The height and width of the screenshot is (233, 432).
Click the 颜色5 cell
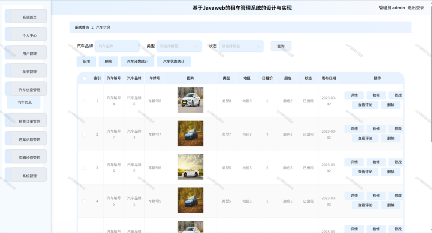click(288, 201)
